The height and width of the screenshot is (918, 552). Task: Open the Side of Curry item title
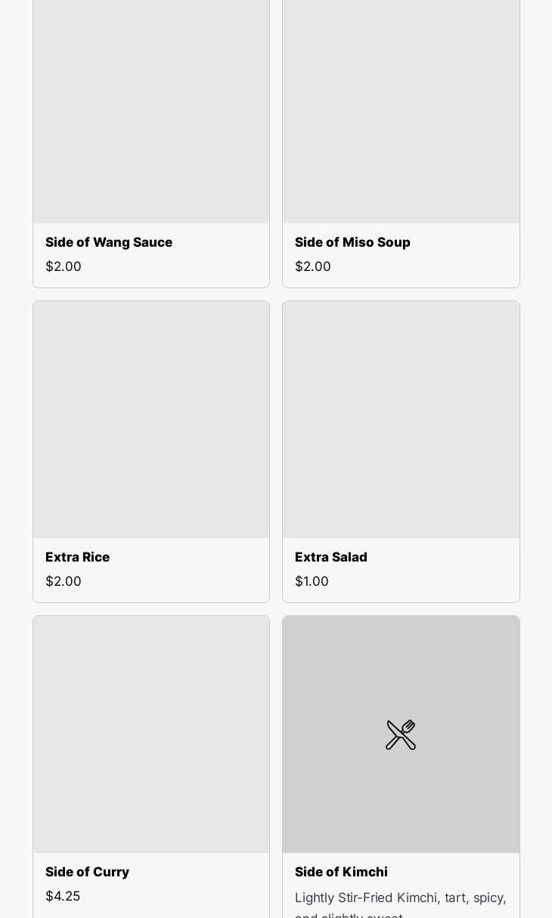coord(87,872)
